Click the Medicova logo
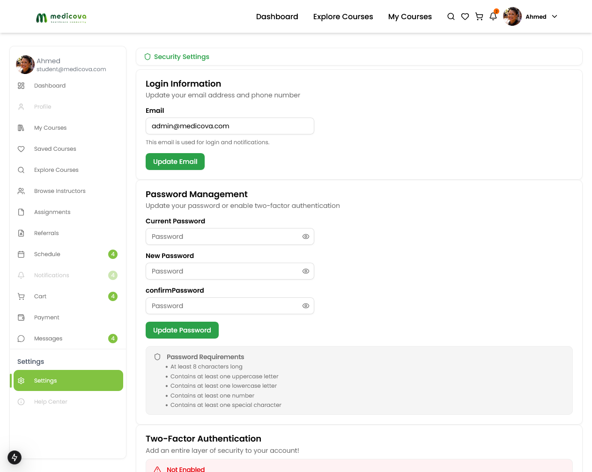The width and height of the screenshot is (592, 472). pos(61,17)
